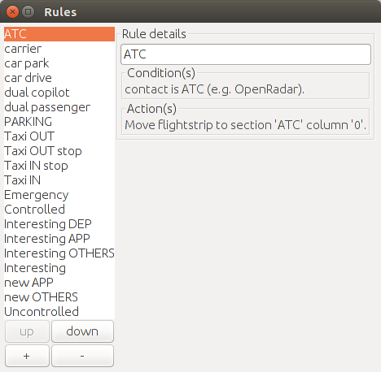
Task: Pick the Emergency rule
Action: pyautogui.click(x=59, y=195)
